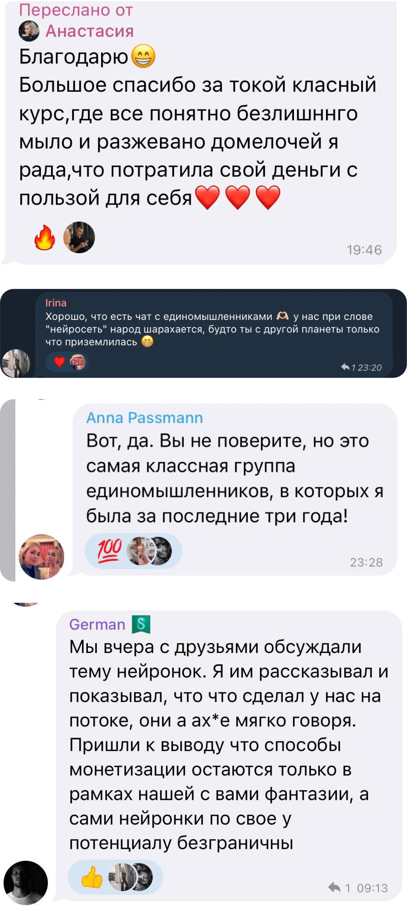
Task: Open Anna Passmann's profile photo
Action: coord(42,557)
